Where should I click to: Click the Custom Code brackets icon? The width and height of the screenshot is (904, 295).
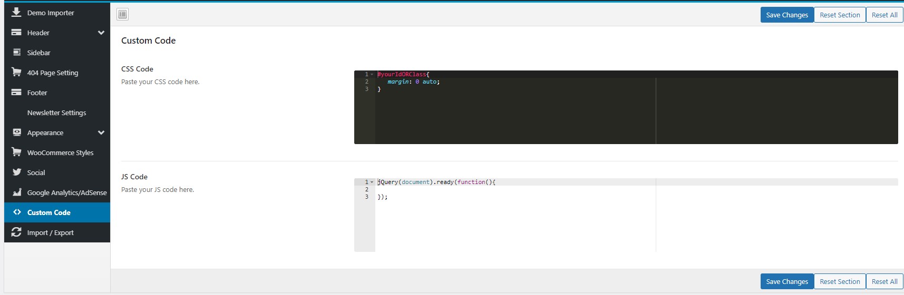point(17,212)
